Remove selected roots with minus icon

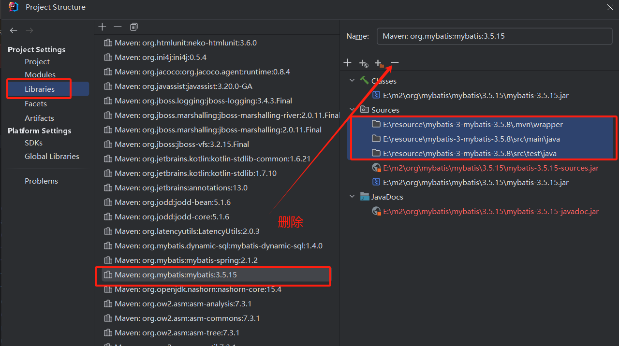[395, 62]
